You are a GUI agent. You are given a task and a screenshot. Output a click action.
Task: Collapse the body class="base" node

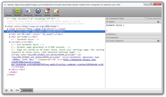pos(8,31)
